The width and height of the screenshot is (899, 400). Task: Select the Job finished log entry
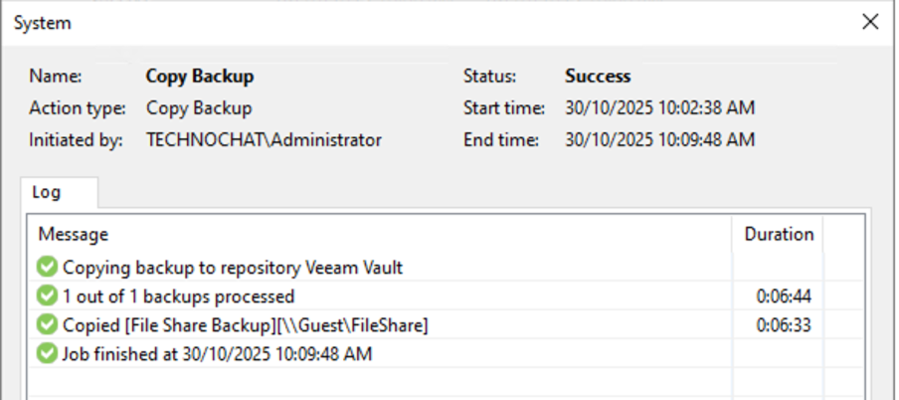217,353
